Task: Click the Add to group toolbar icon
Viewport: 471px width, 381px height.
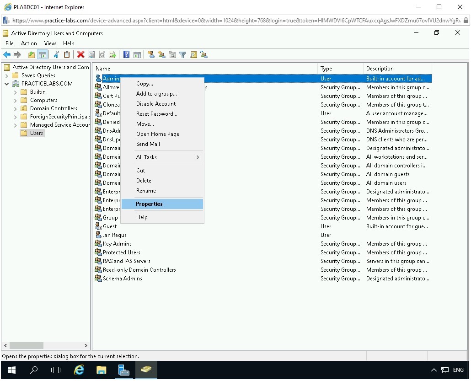Action: click(204, 55)
